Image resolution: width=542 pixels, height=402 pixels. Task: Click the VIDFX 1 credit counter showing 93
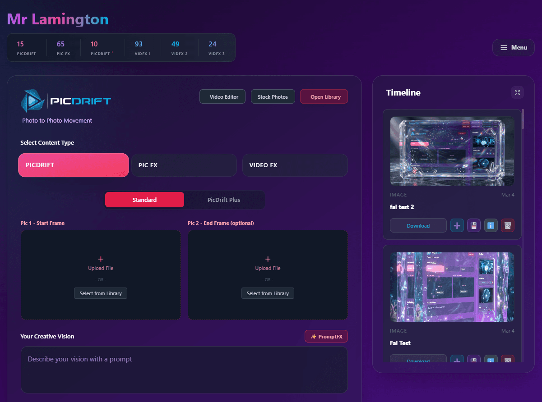click(x=143, y=48)
